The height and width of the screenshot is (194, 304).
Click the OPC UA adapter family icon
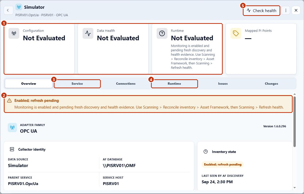[12, 128]
